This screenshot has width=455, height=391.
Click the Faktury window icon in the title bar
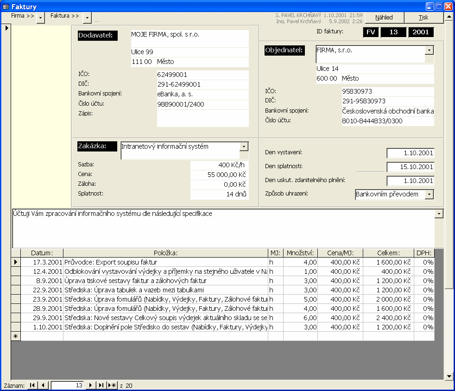tap(6, 6)
